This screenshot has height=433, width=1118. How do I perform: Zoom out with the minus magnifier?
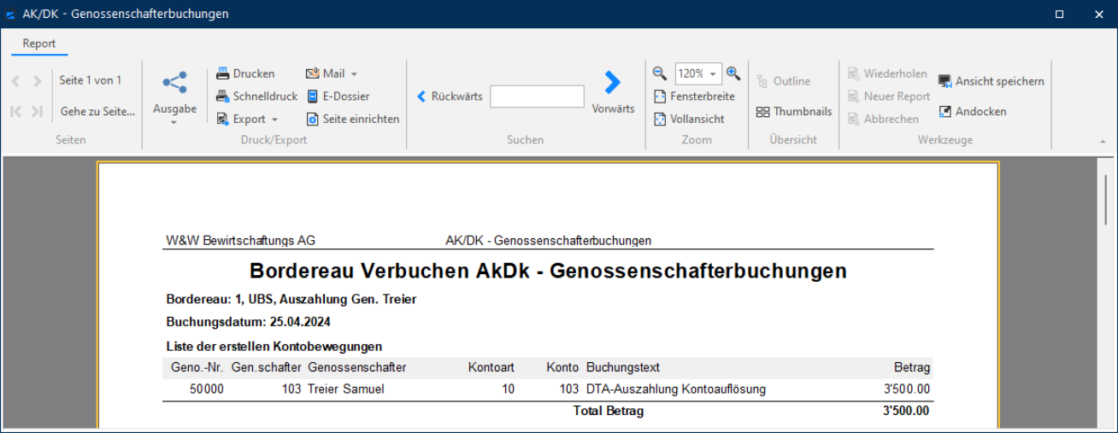tap(660, 73)
